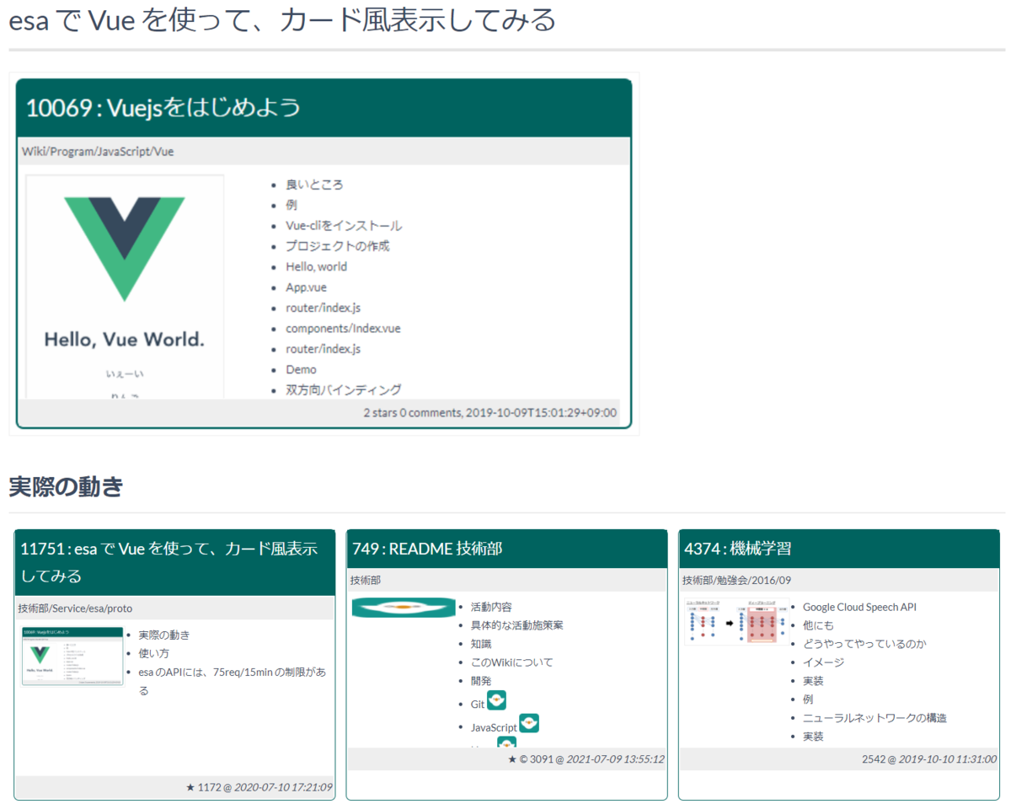
Task: Open the card title '4374 : 機械学習'
Action: click(737, 549)
